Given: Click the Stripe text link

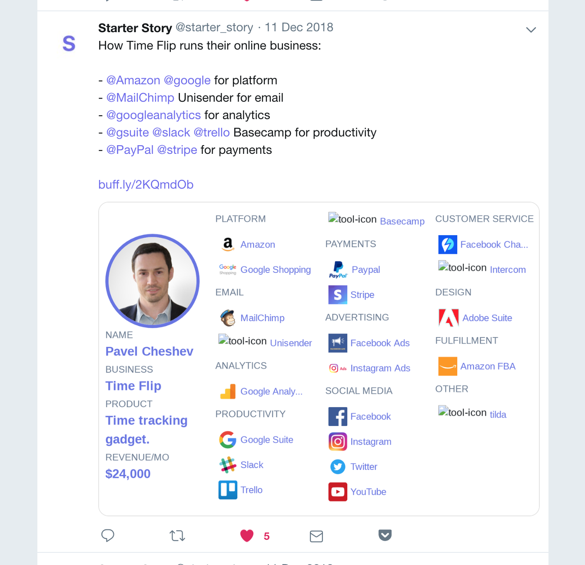Looking at the screenshot, I should [x=362, y=295].
